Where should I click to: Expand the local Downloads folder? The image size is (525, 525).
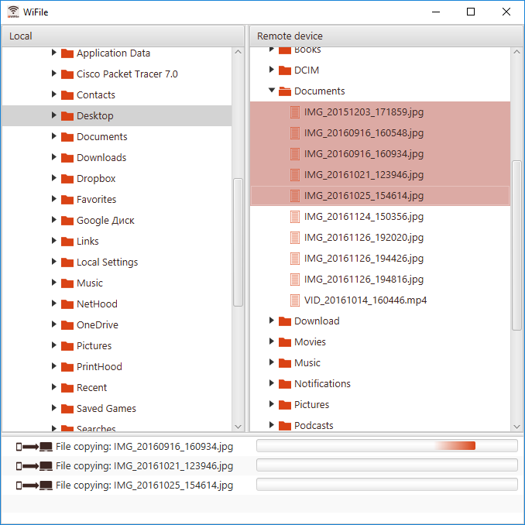(x=54, y=157)
